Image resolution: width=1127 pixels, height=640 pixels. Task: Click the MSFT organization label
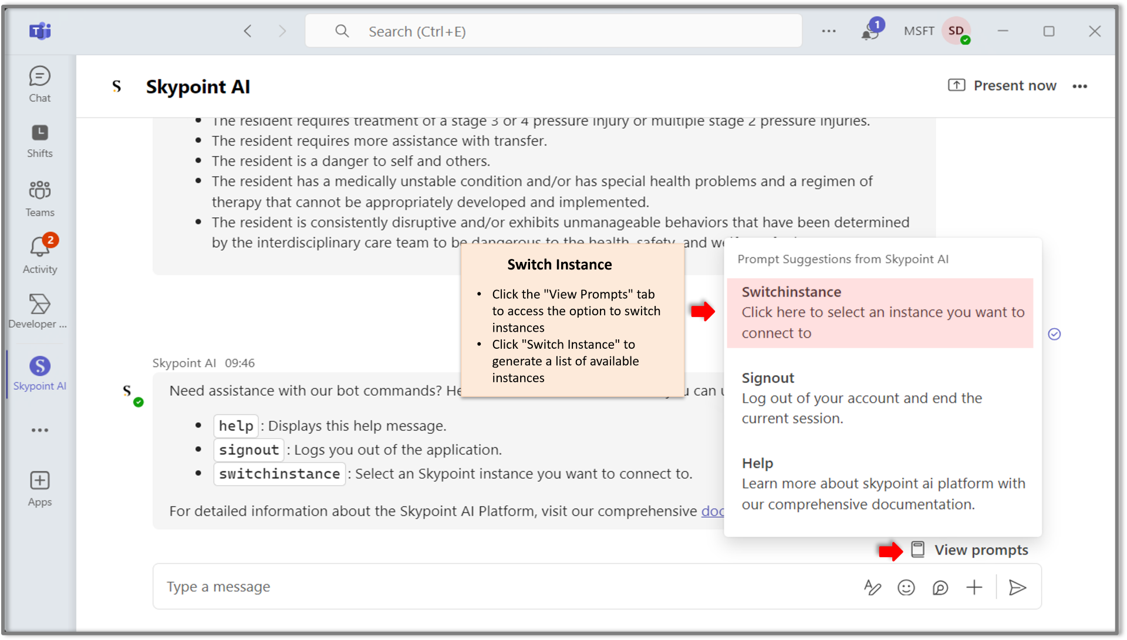pos(919,31)
